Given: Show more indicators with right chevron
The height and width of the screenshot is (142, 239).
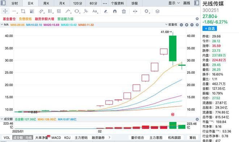Looking at the screenshot, I should point(109,137).
